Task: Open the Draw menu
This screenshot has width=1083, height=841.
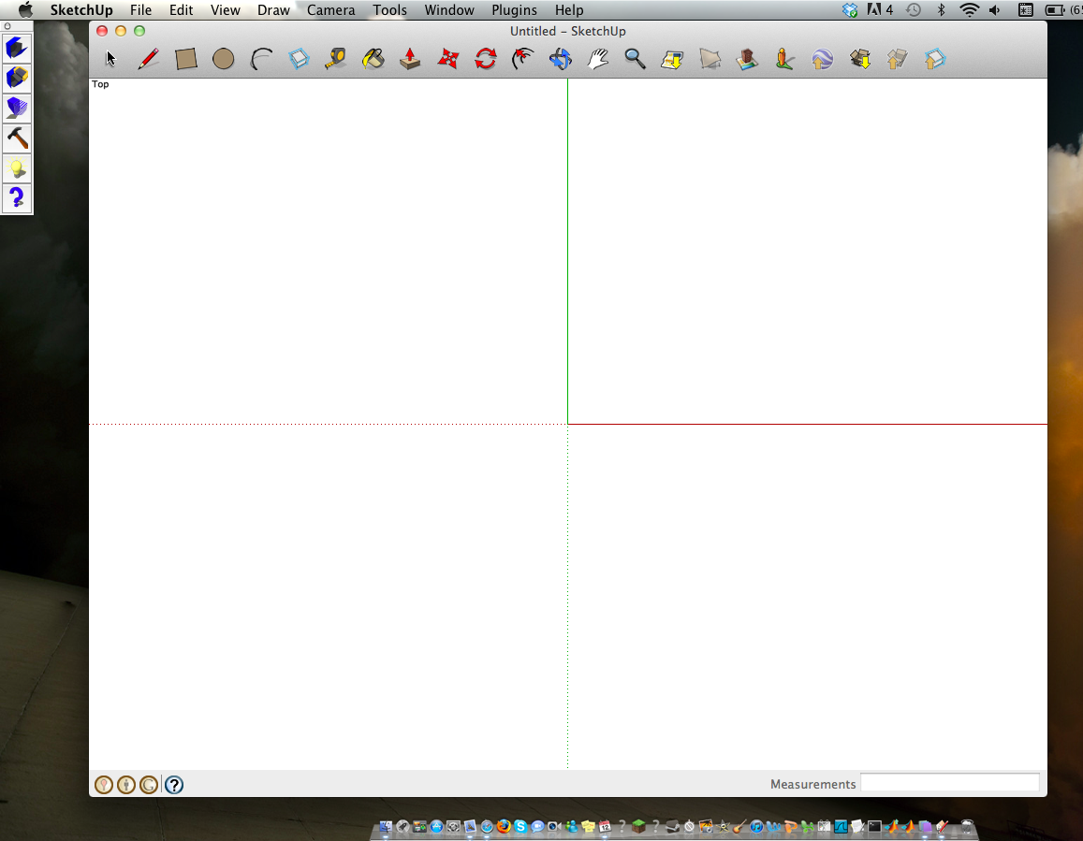Action: click(x=273, y=10)
